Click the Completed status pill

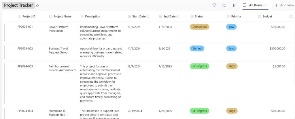[199, 27]
